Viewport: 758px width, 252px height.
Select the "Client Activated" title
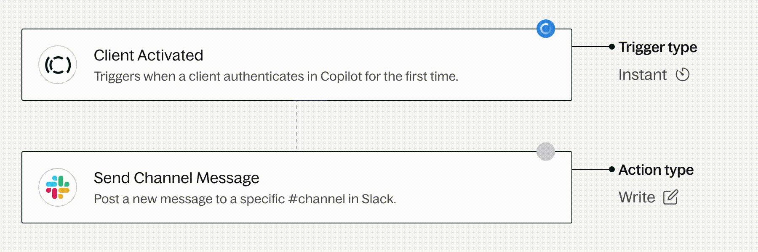(148, 55)
